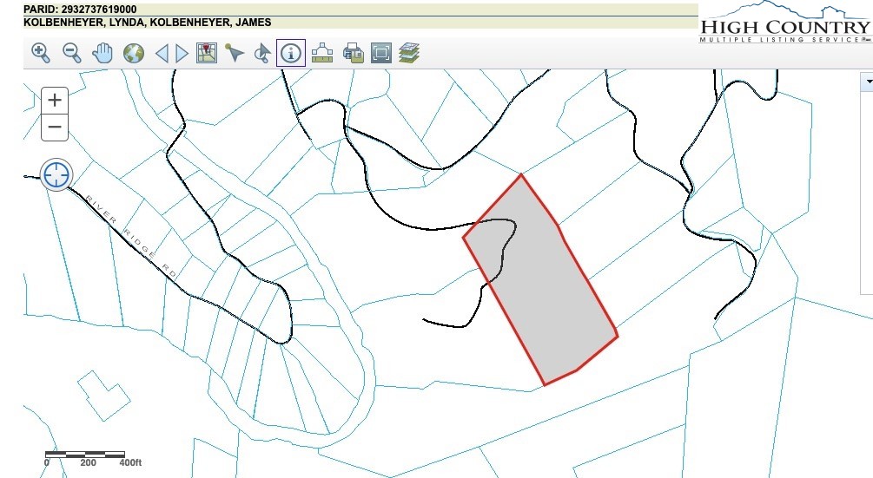
Task: Click the plus map zoom button
Action: [55, 100]
